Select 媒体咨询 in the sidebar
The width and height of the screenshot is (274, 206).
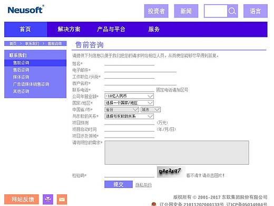21,77
